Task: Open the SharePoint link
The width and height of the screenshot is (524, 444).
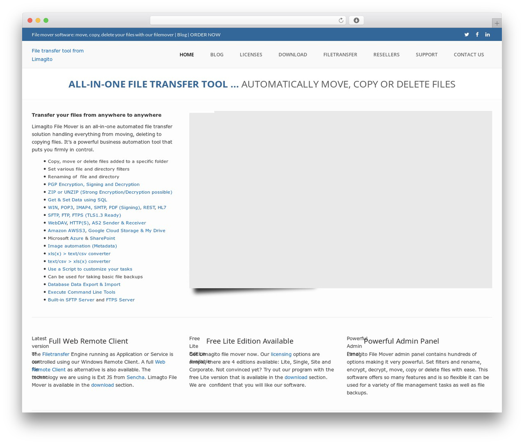Action: point(102,238)
